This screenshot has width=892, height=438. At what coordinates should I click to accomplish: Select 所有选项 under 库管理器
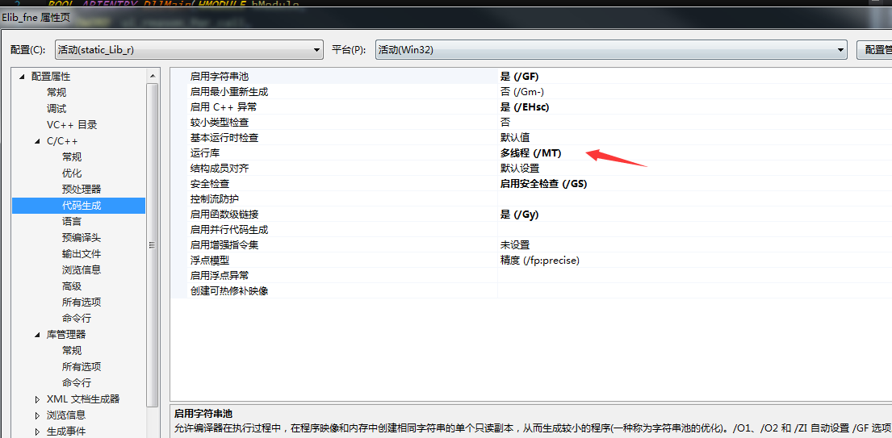coord(82,367)
